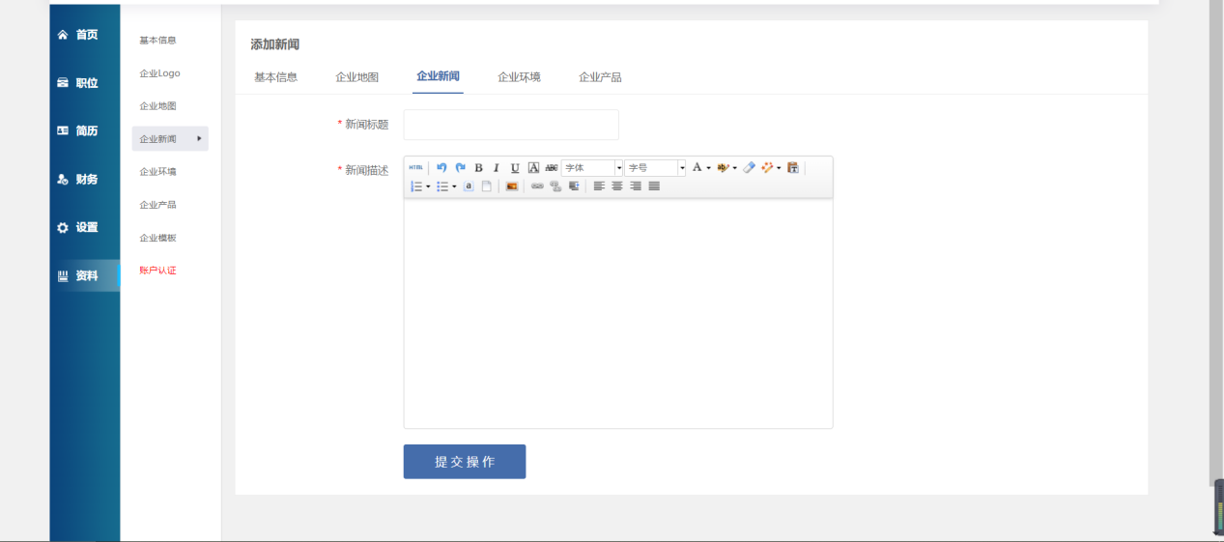1224x542 pixels.
Task: Toggle italic formatting
Action: [x=497, y=168]
